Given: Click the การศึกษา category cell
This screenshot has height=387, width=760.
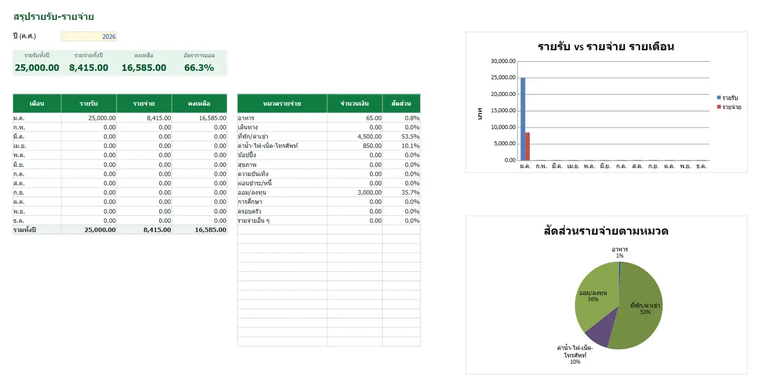Looking at the screenshot, I should [282, 202].
